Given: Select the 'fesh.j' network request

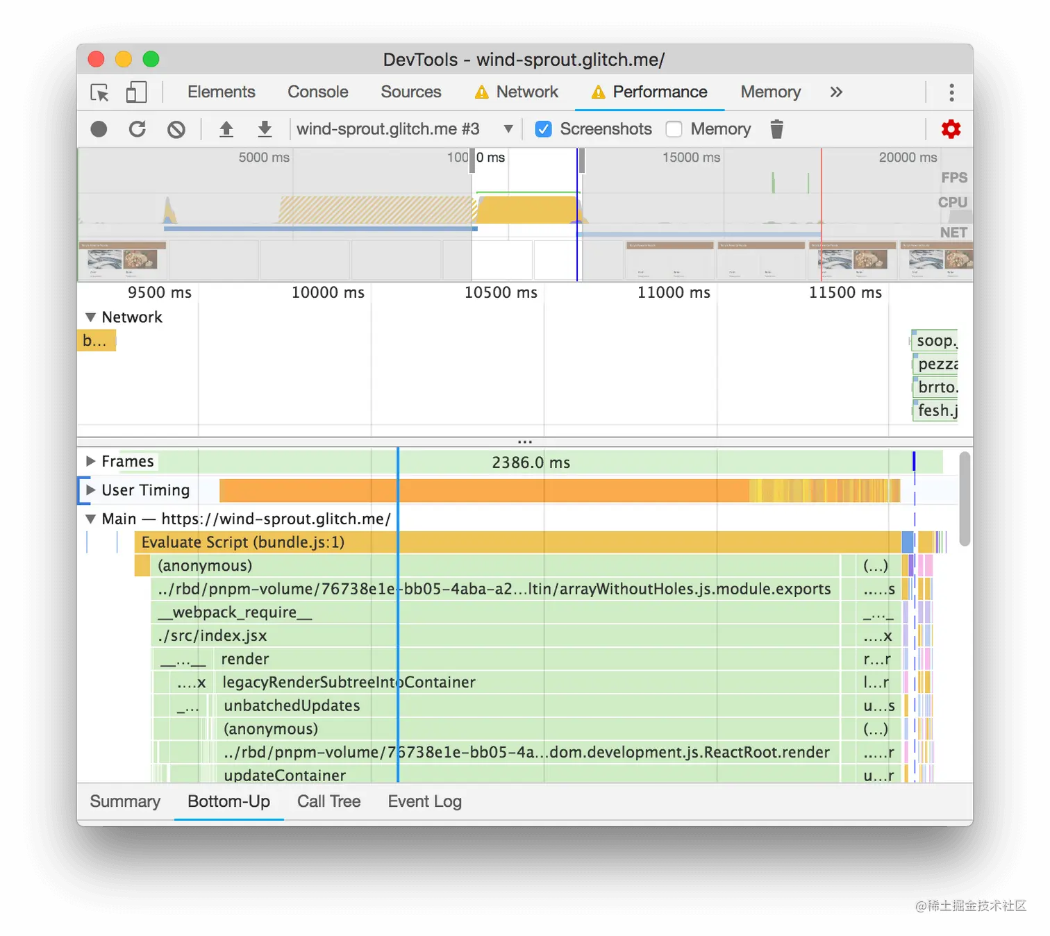Looking at the screenshot, I should (x=935, y=410).
